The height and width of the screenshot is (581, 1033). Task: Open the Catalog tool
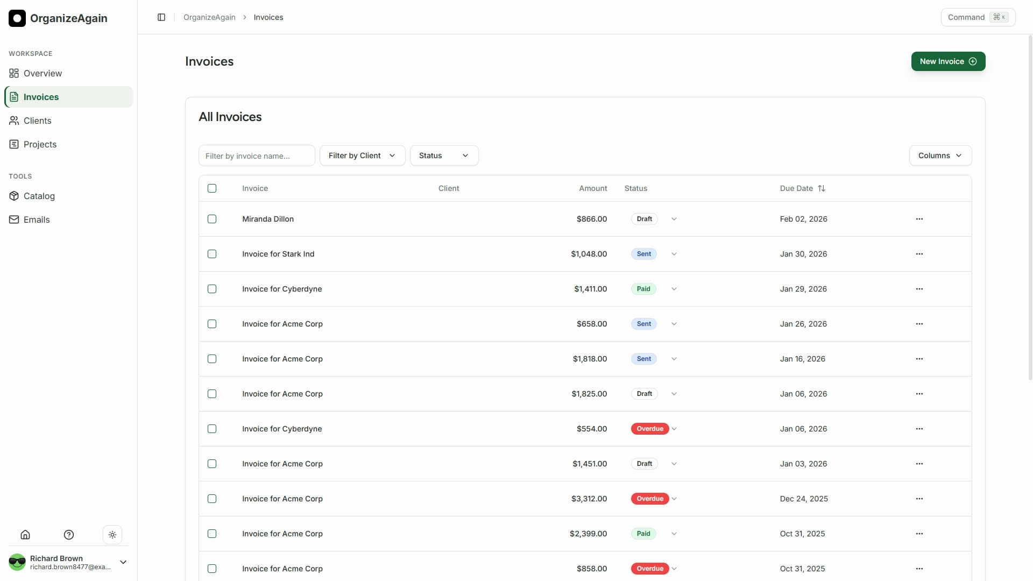coord(39,196)
